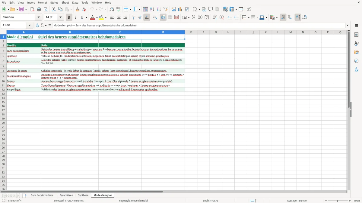Click 100% zoom level
Viewport: 362px width, 203px height.
tap(357, 201)
